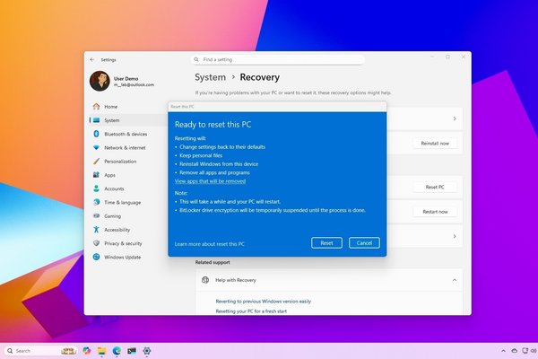Open File Explorer from the taskbar

[101, 351]
